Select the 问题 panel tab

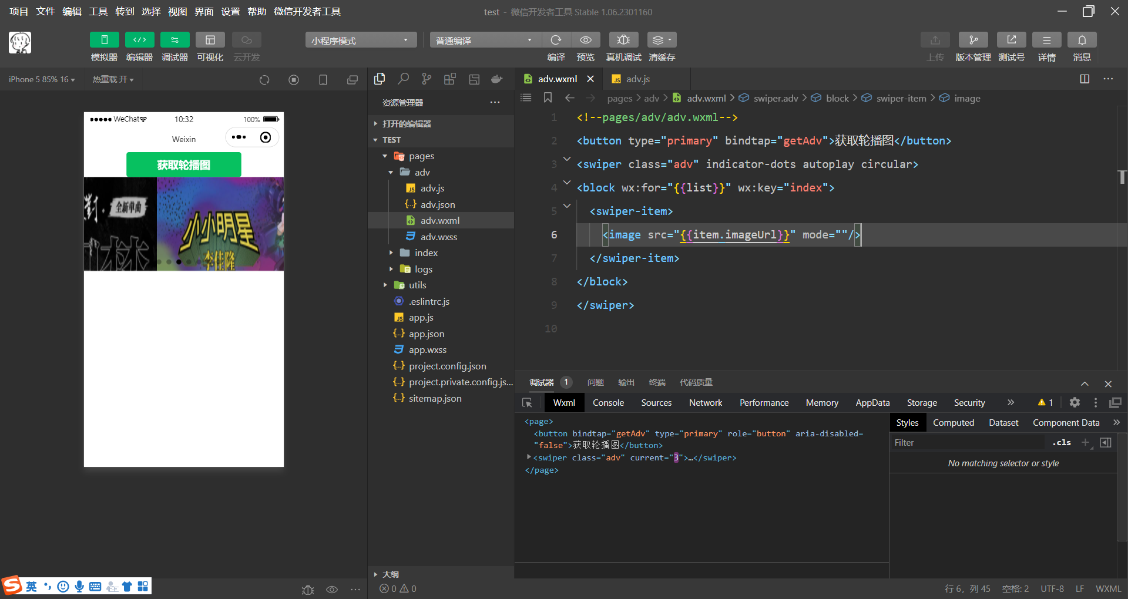coord(596,382)
